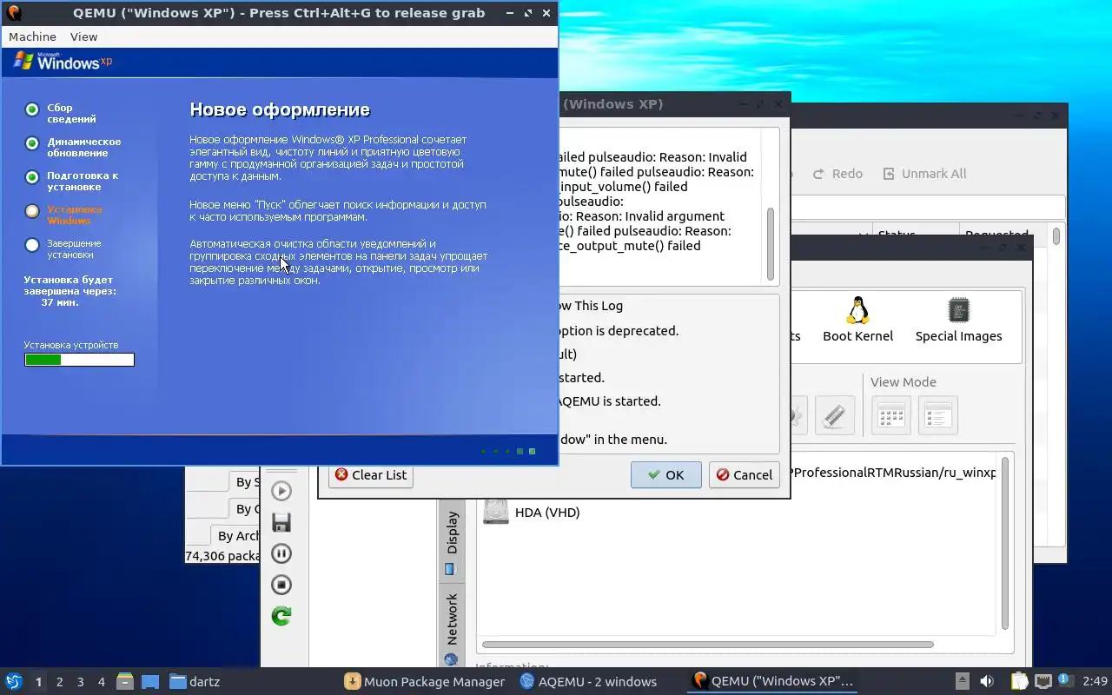
Task: Clear the error log list
Action: pos(371,474)
